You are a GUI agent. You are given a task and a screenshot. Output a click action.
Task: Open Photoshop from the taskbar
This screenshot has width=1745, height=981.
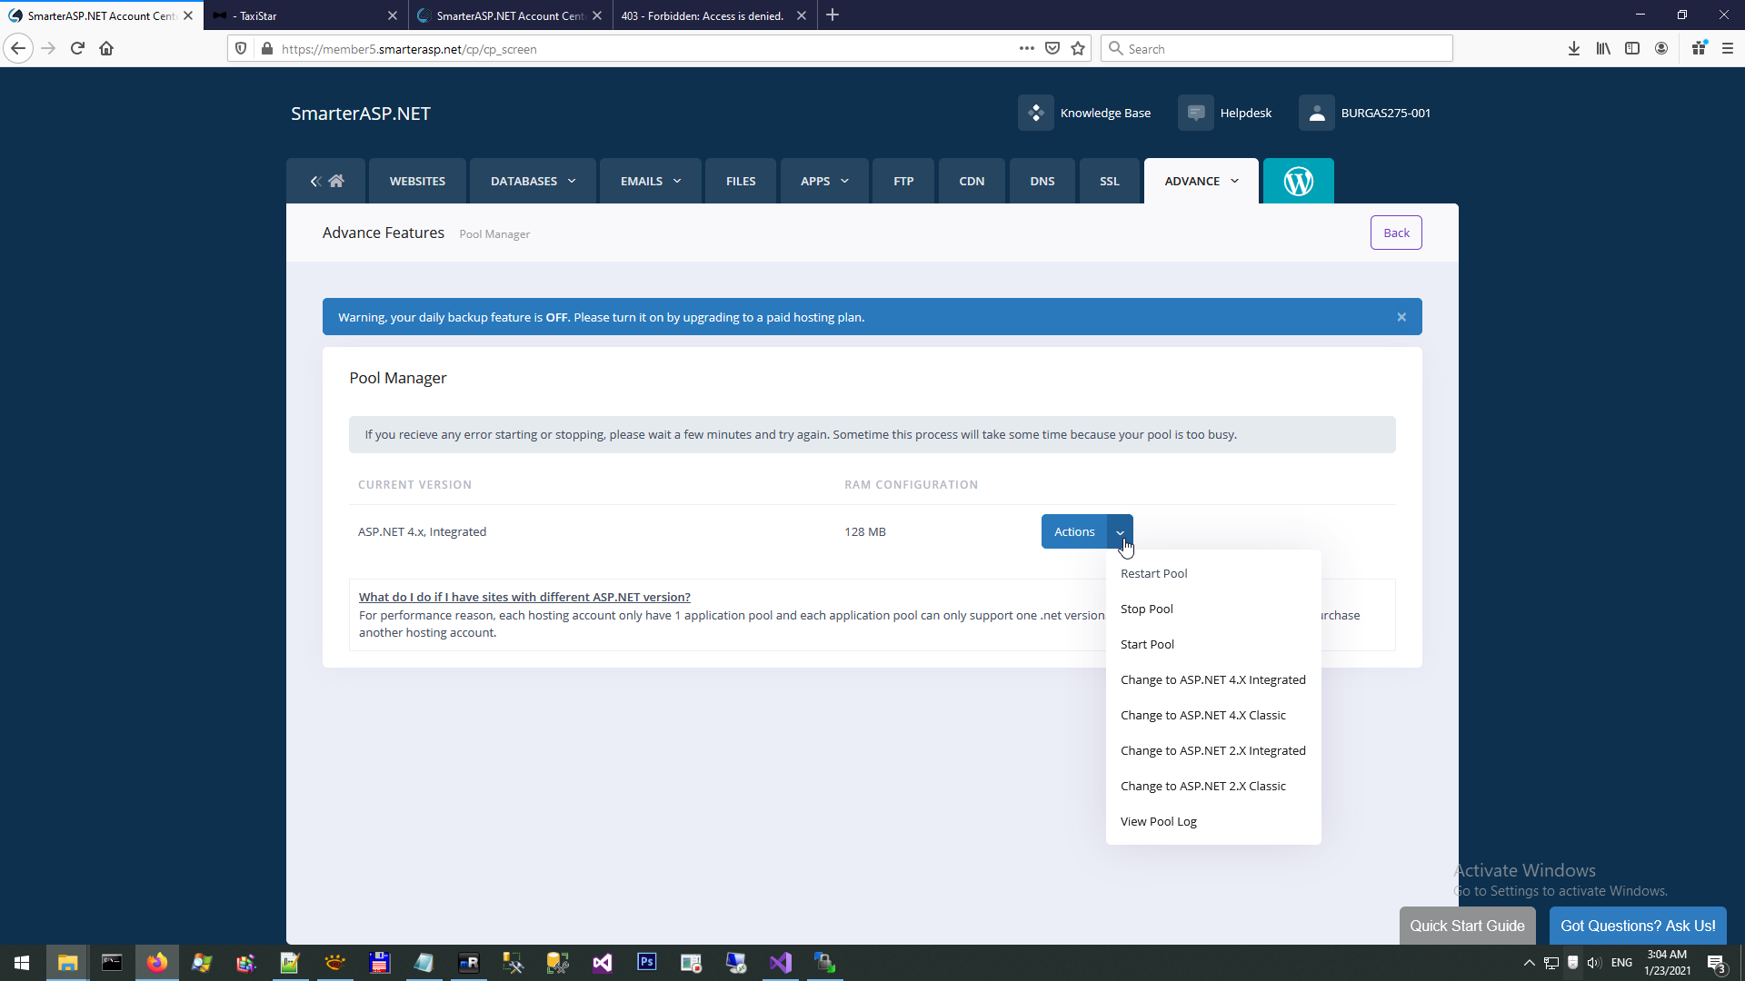coord(646,962)
